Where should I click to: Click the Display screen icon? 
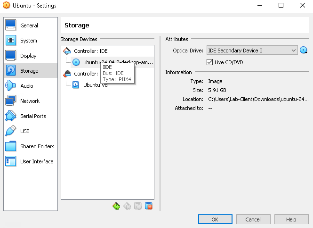click(x=10, y=55)
